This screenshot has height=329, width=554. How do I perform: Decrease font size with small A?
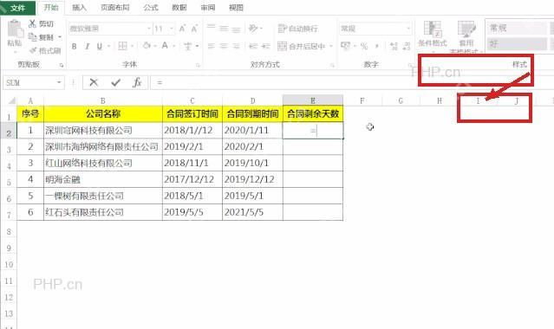tap(194, 29)
